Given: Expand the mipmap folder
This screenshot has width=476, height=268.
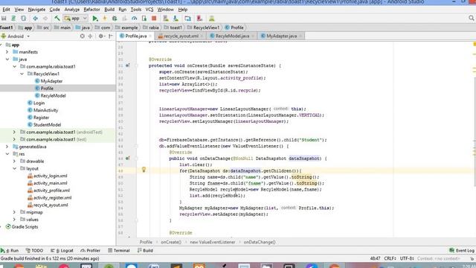Looking at the screenshot, I should (x=14, y=212).
